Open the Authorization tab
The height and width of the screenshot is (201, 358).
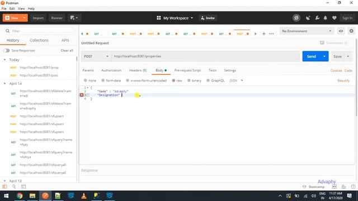coord(111,70)
